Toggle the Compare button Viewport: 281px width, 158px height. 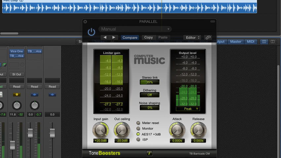click(130, 37)
